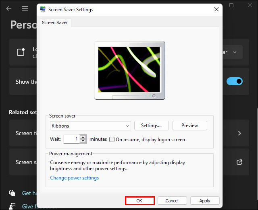This screenshot has height=210, width=258.
Task: Click the lock screen icon in Settings
Action: [x=21, y=52]
